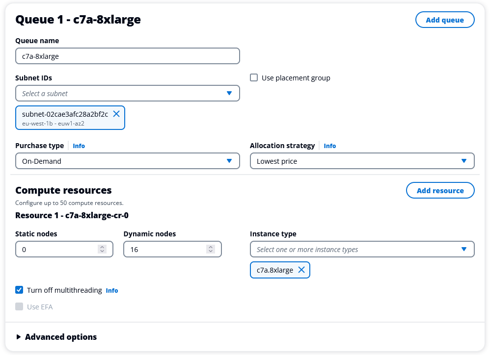
Task: Click the Add resource button
Action: (440, 190)
